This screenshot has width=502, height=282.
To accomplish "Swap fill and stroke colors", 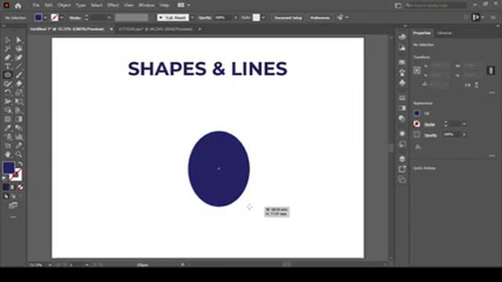I will click(20, 164).
